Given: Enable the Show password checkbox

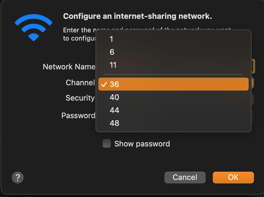Looking at the screenshot, I should point(107,144).
